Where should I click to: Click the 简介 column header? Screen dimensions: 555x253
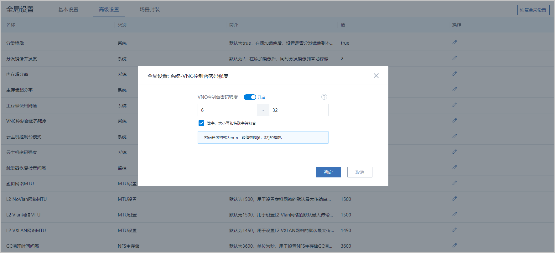[x=234, y=25]
